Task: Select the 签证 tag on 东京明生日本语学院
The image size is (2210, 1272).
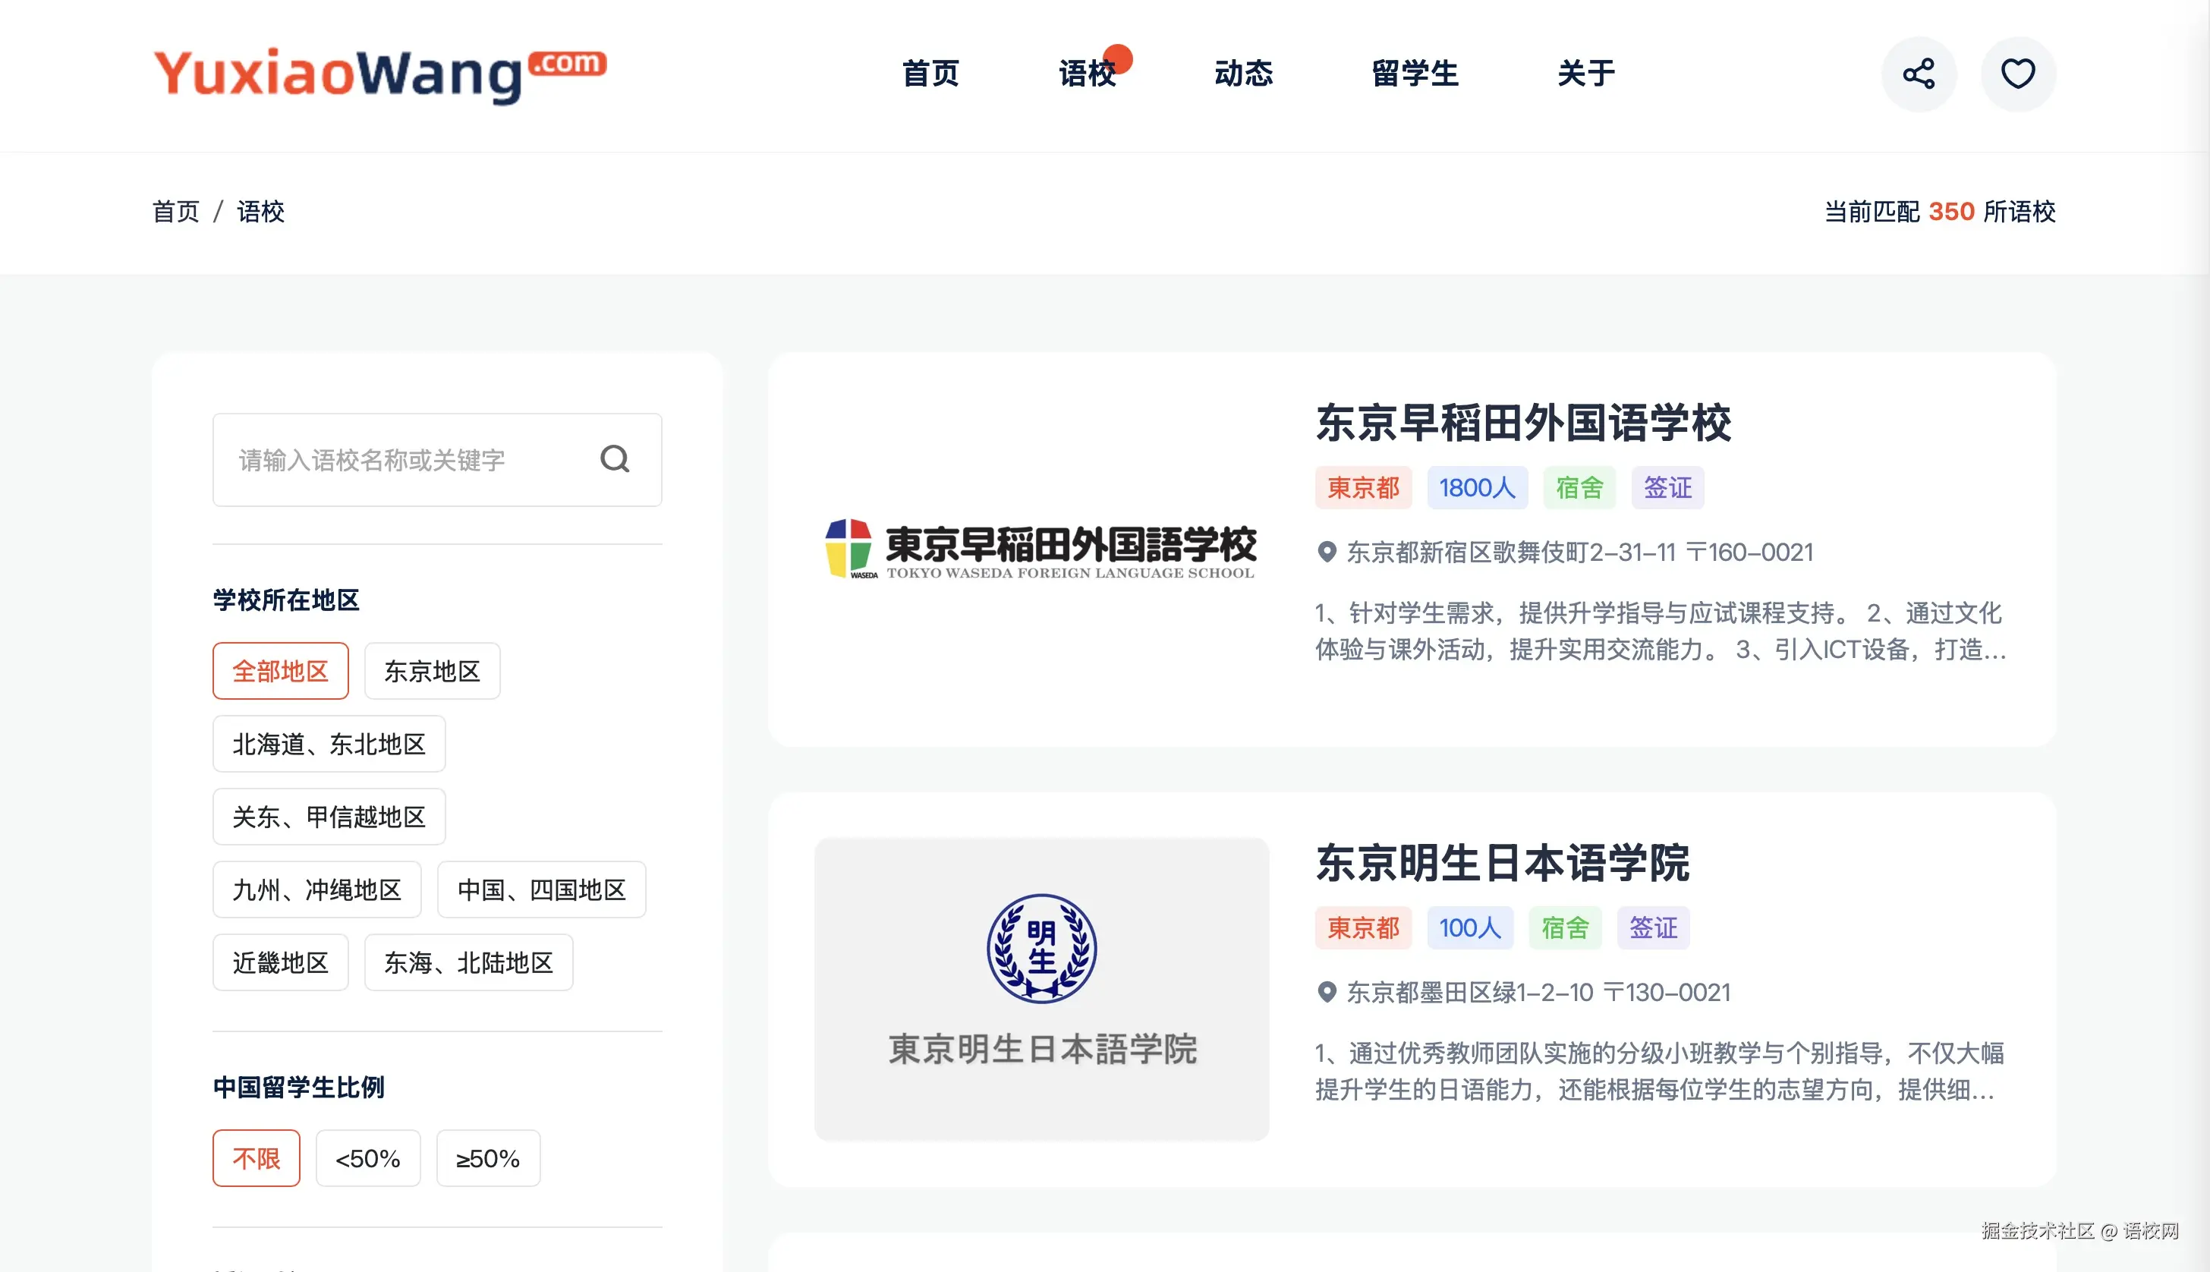Action: pos(1654,927)
